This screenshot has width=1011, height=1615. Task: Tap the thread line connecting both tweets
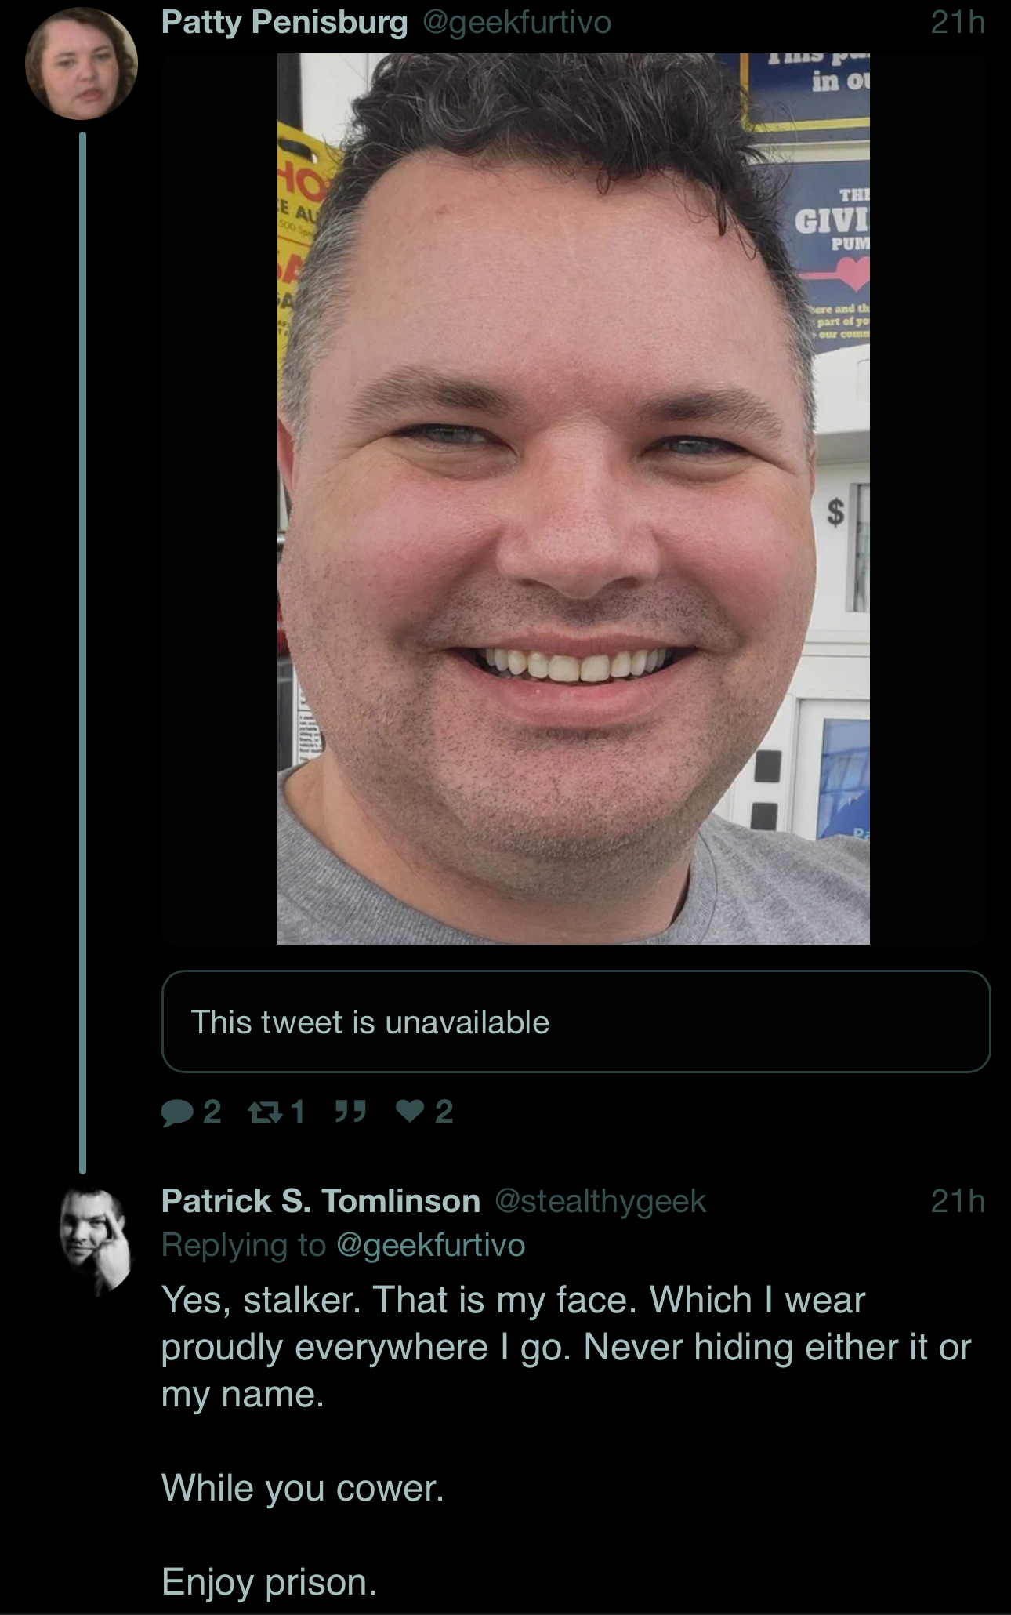point(82,652)
